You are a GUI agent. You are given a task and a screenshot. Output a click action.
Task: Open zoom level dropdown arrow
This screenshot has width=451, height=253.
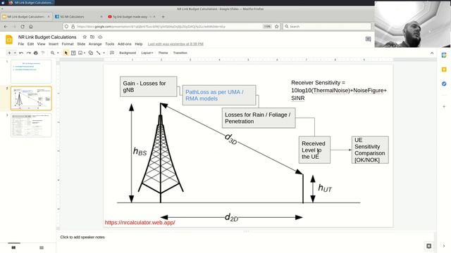[x=58, y=53]
